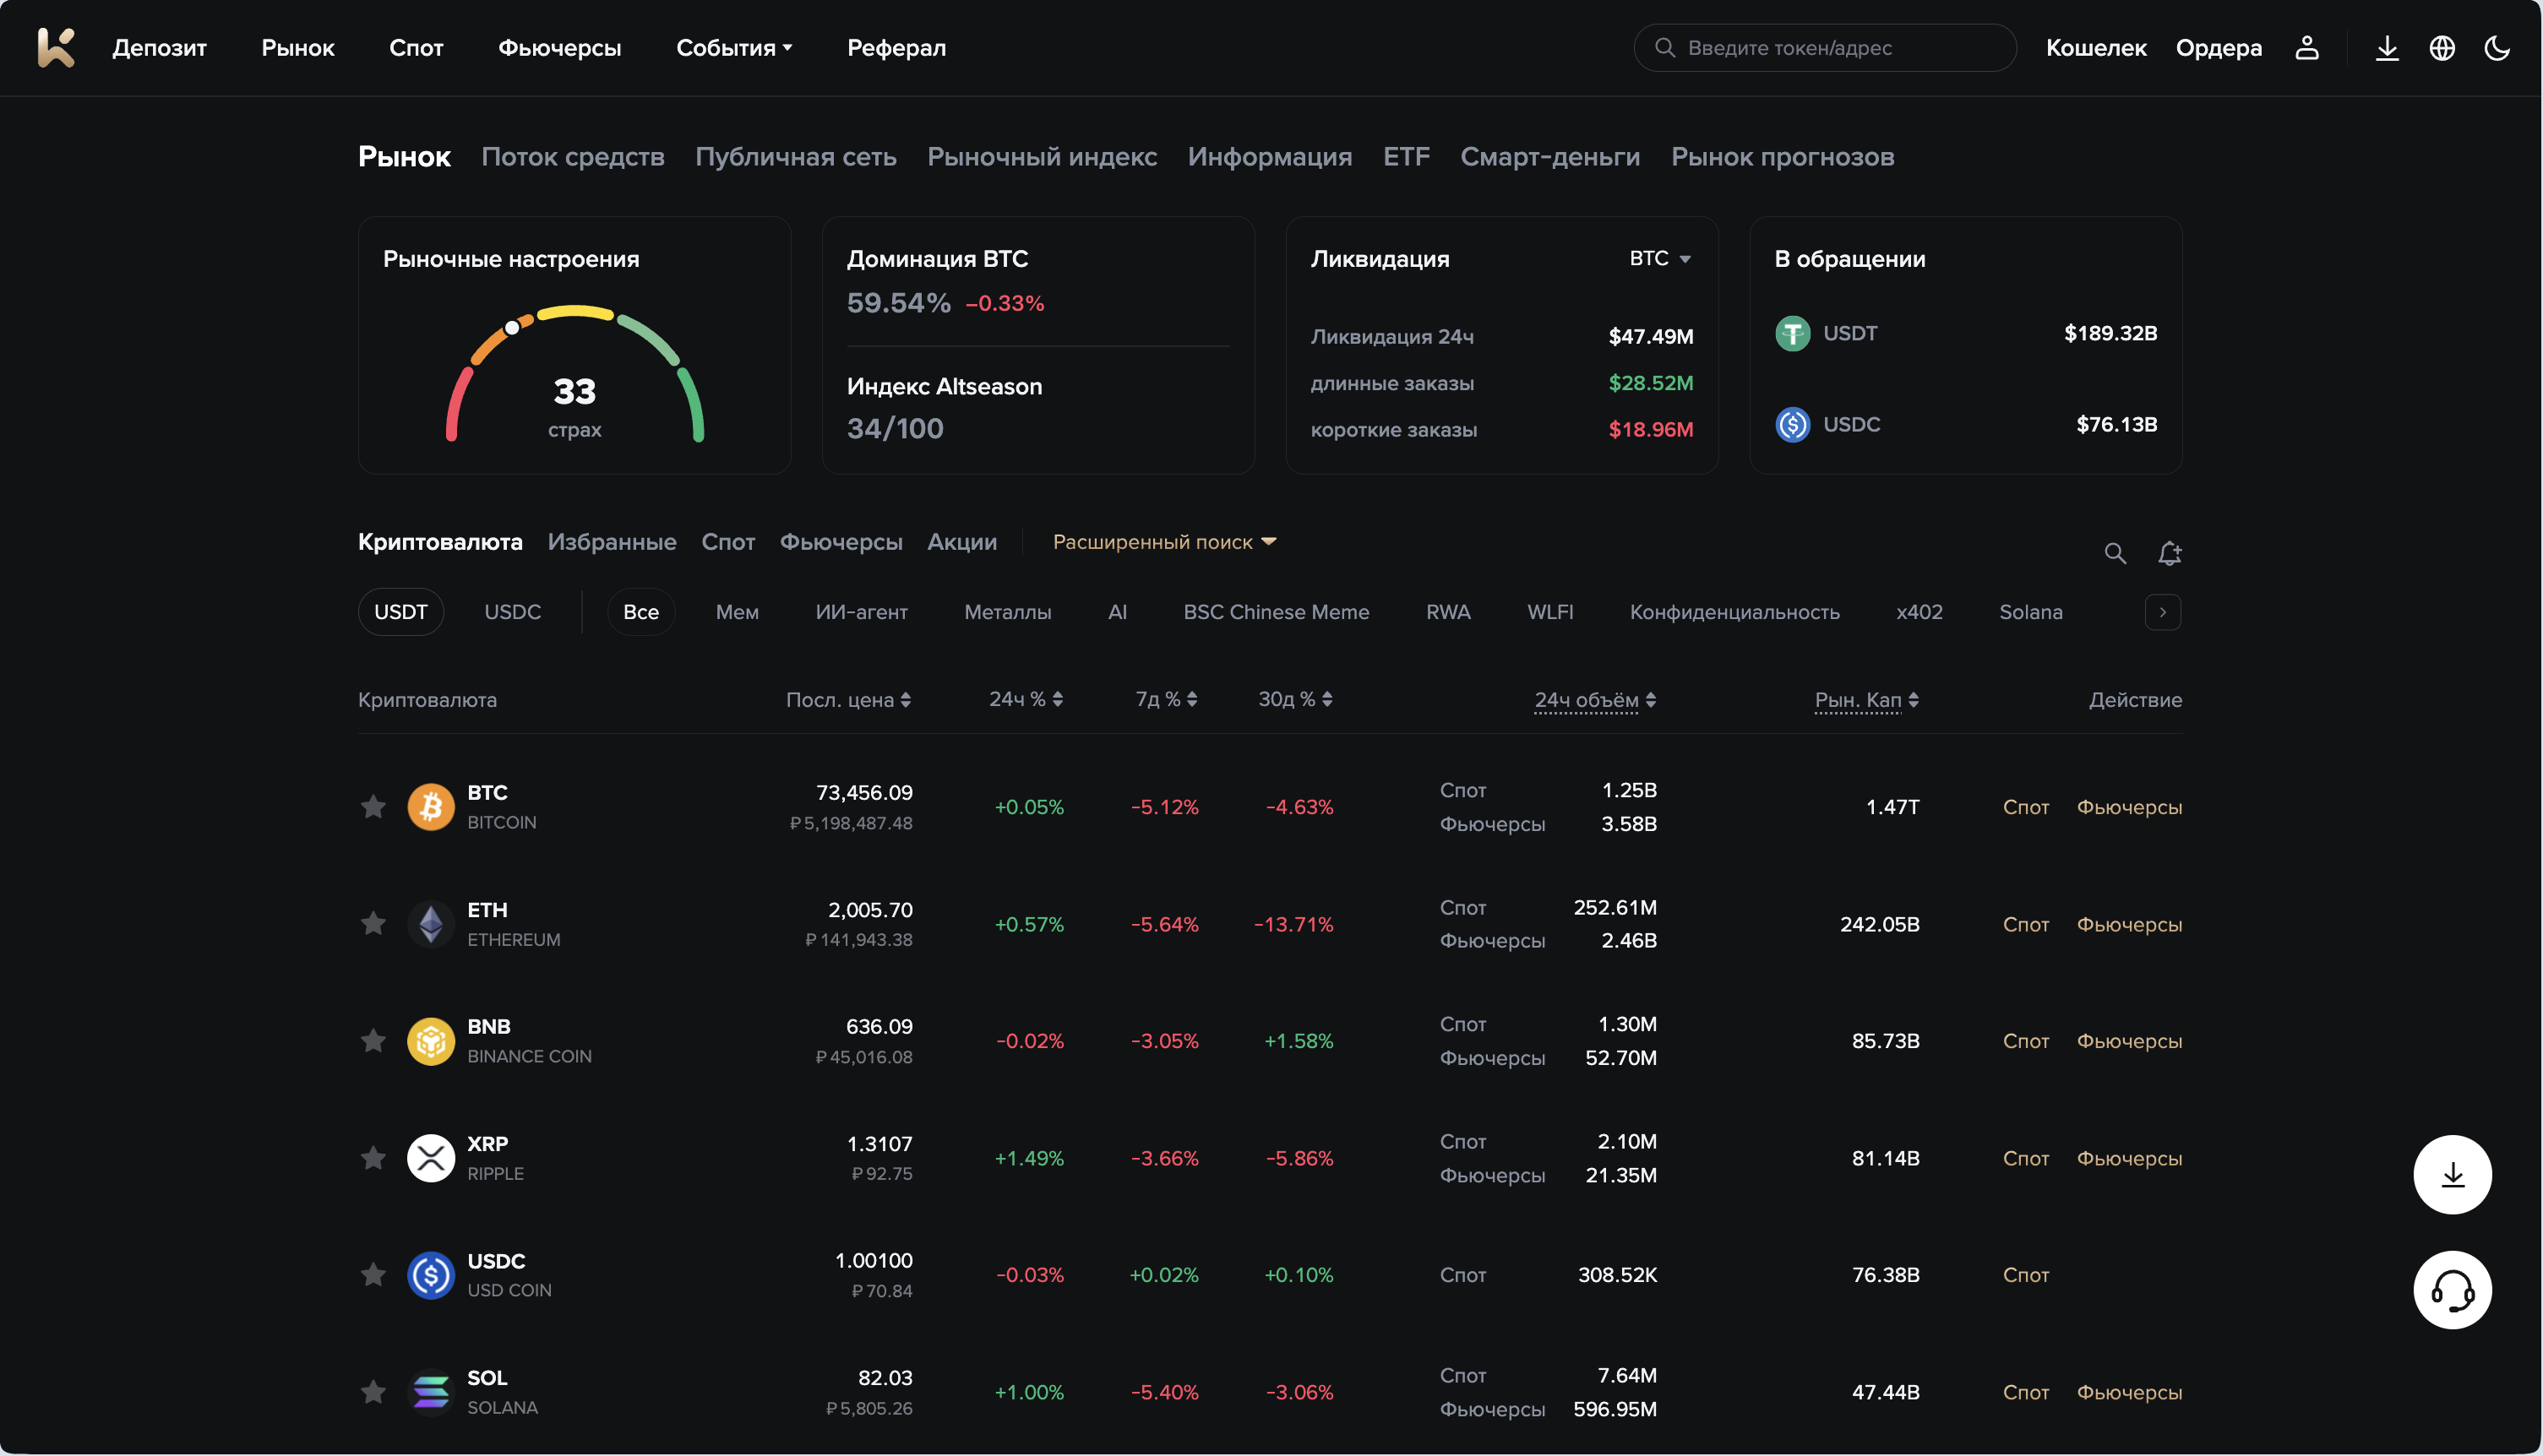Expand the Расширенный поиск dropdown
Viewport: 2543px width, 1456px height.
1164,542
